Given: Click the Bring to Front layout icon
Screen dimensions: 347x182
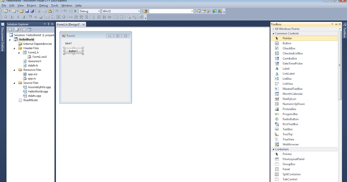Looking at the screenshot, I should [x=129, y=17].
